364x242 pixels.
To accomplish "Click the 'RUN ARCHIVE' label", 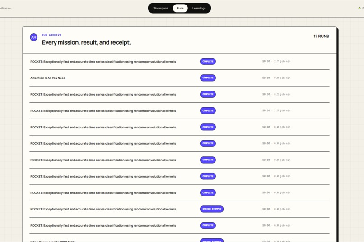I will 51,35.
